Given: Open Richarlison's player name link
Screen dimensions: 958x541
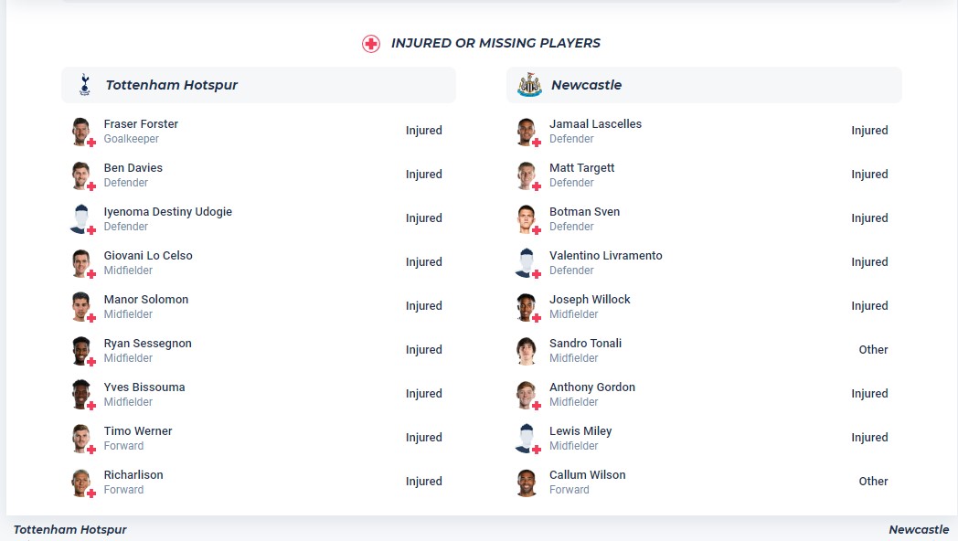Looking at the screenshot, I should [x=133, y=475].
